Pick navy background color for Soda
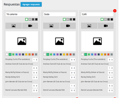The image size is (120, 98). point(61,54)
